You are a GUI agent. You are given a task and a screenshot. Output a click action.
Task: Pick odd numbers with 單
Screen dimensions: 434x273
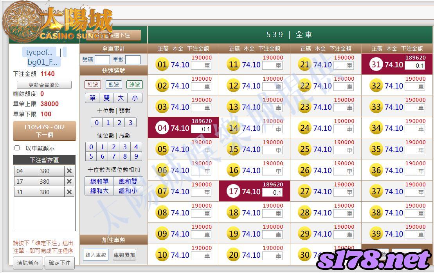pos(92,98)
